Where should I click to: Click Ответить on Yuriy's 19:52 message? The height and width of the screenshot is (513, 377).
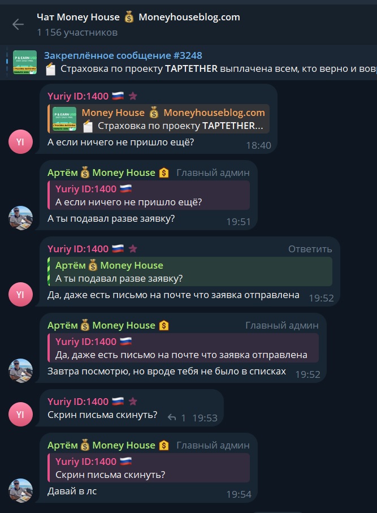click(310, 249)
